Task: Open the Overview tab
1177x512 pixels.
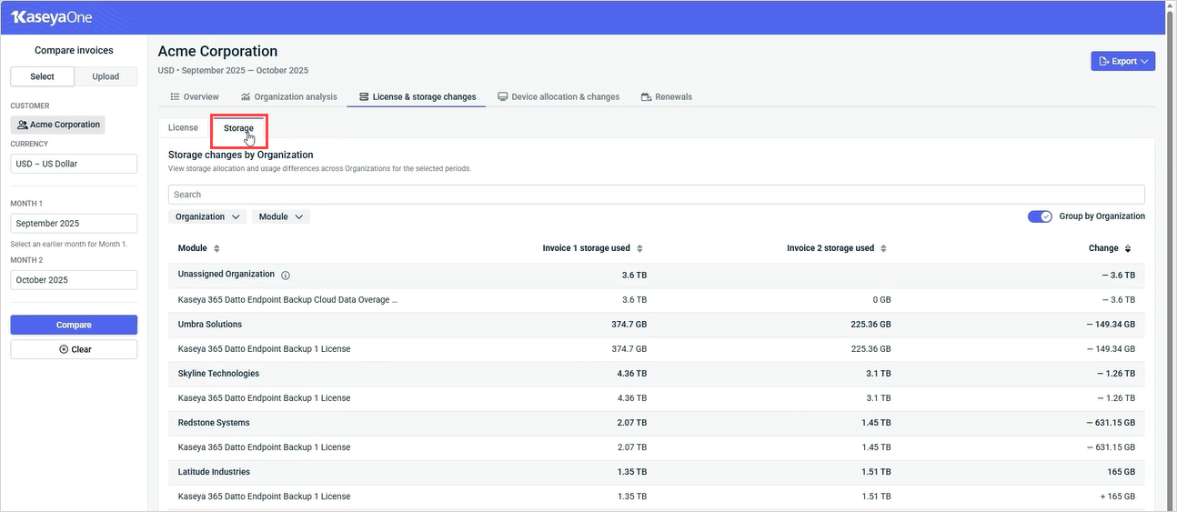Action: click(x=195, y=96)
